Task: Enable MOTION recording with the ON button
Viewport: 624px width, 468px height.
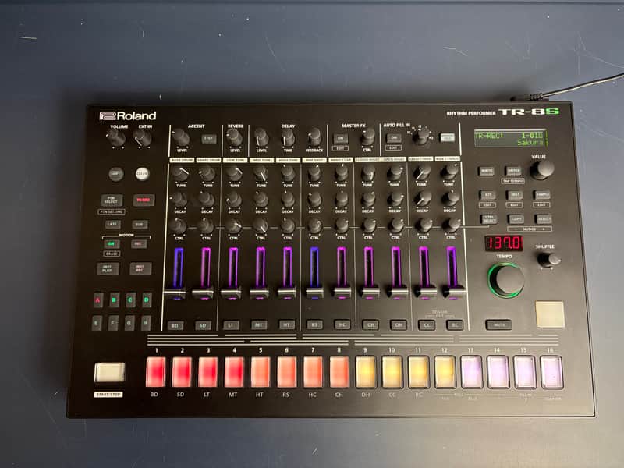Action: click(x=112, y=244)
